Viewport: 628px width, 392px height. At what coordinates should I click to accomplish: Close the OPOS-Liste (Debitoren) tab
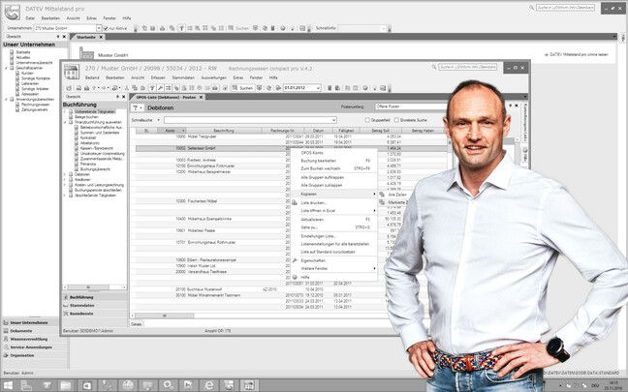click(201, 97)
